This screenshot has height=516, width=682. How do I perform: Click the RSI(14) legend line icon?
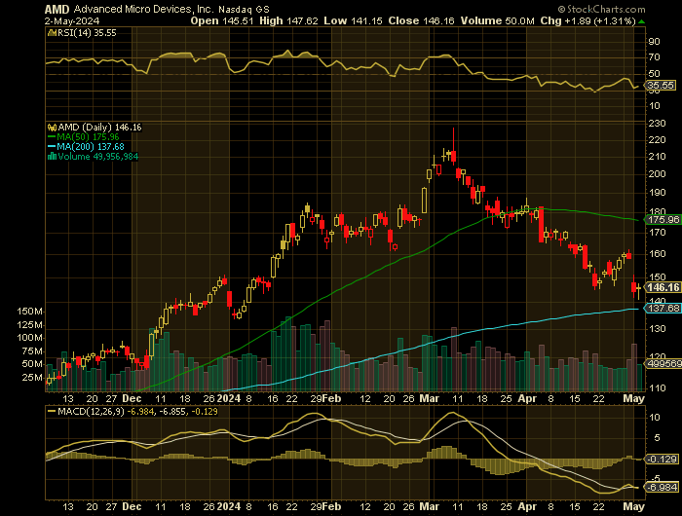(x=52, y=33)
